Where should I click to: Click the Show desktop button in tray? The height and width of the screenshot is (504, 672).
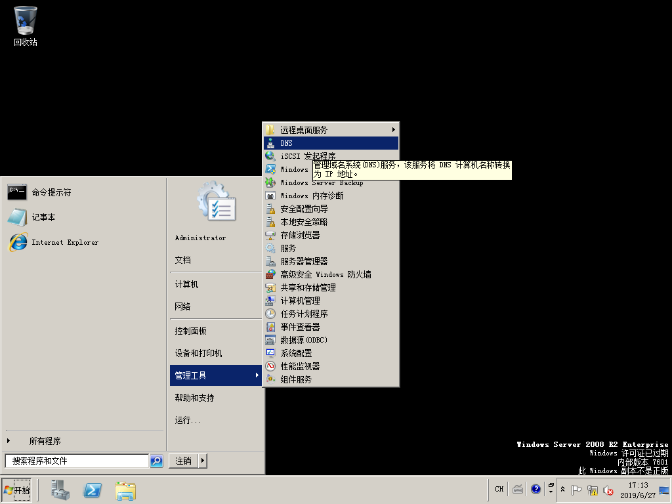[x=664, y=490]
